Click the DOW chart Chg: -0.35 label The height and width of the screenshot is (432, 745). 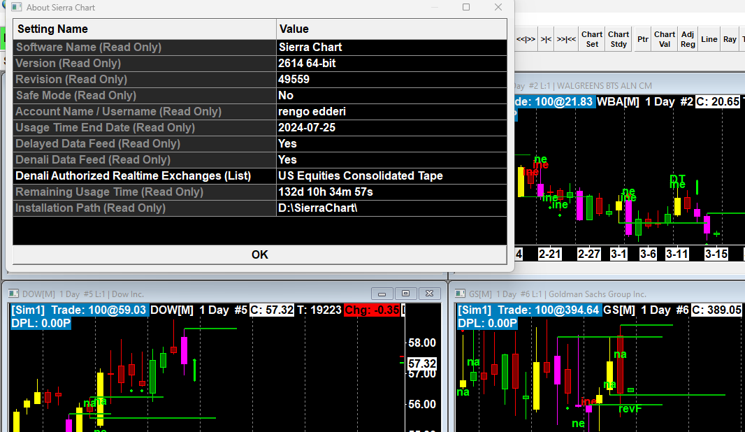tap(372, 310)
